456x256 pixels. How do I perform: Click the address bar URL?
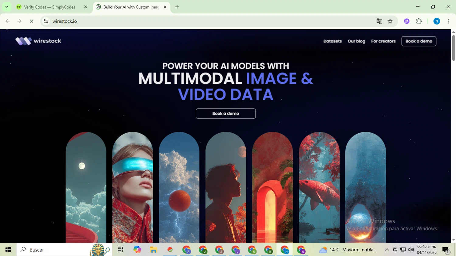[x=64, y=21]
